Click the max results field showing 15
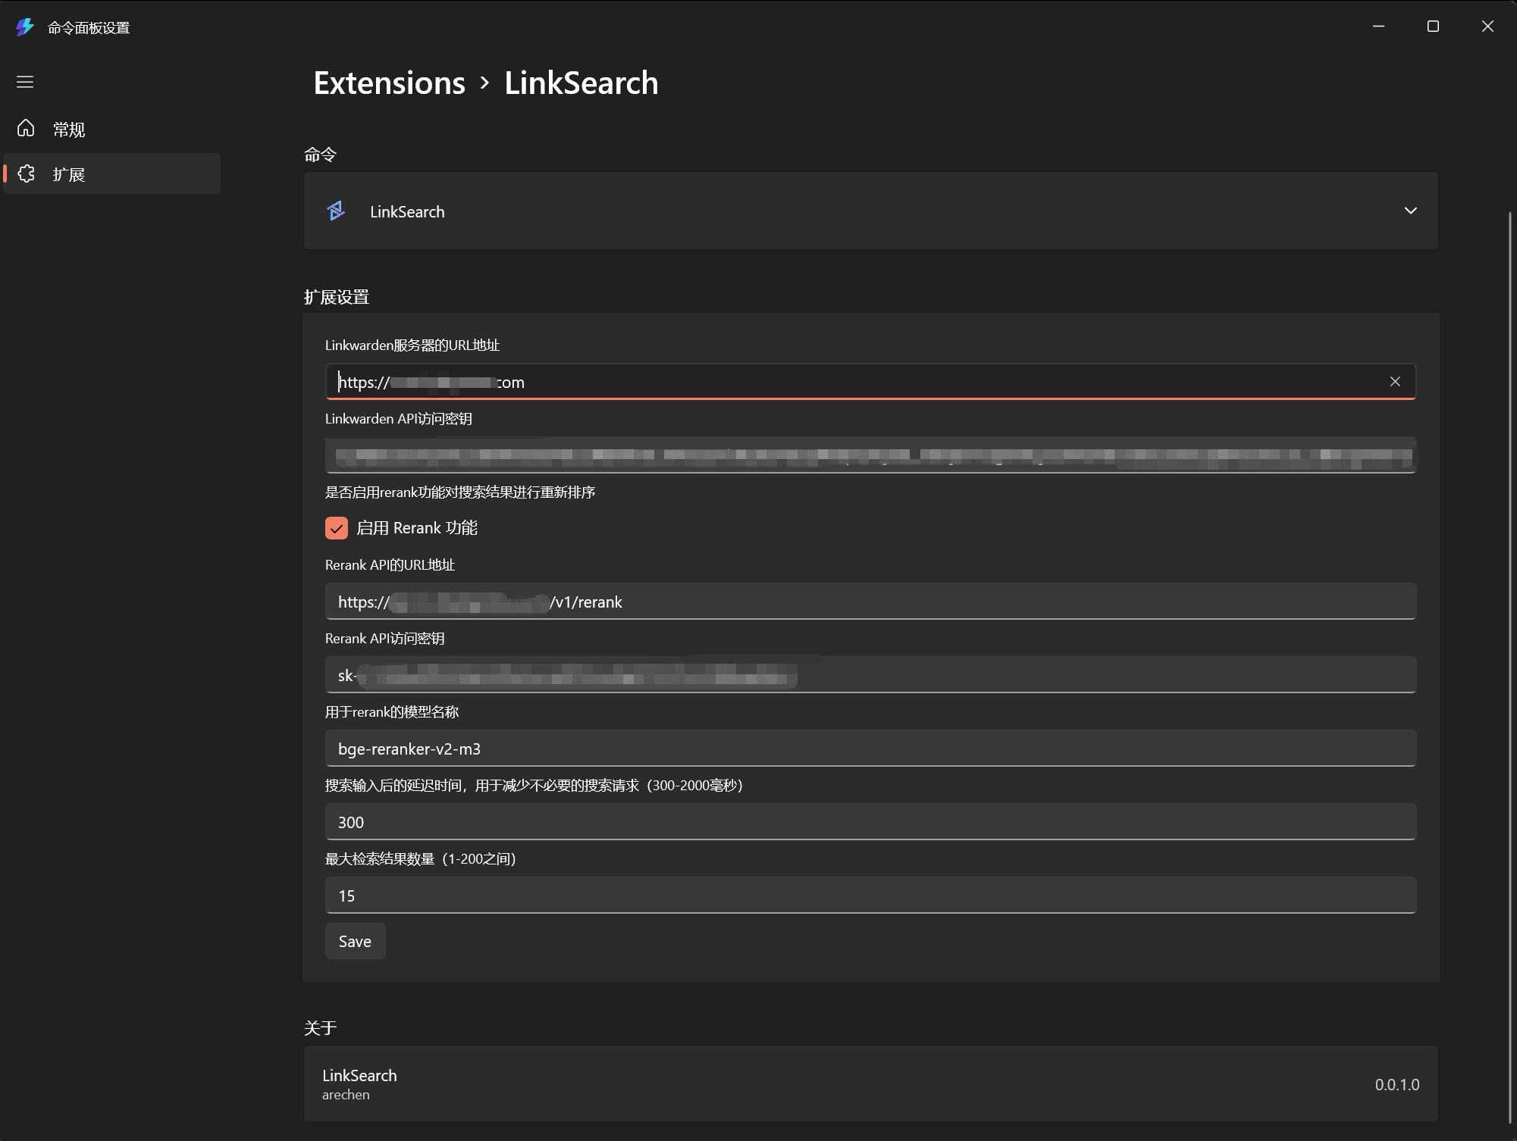The image size is (1517, 1141). [x=870, y=896]
